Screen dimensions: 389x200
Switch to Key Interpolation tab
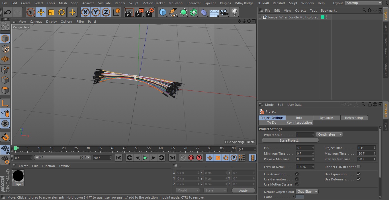click(x=299, y=123)
